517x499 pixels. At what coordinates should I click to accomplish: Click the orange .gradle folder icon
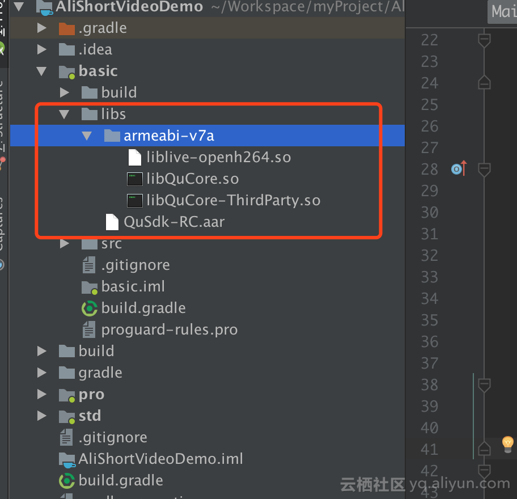(x=67, y=28)
